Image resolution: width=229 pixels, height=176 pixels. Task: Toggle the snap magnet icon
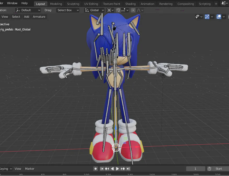tap(118, 10)
